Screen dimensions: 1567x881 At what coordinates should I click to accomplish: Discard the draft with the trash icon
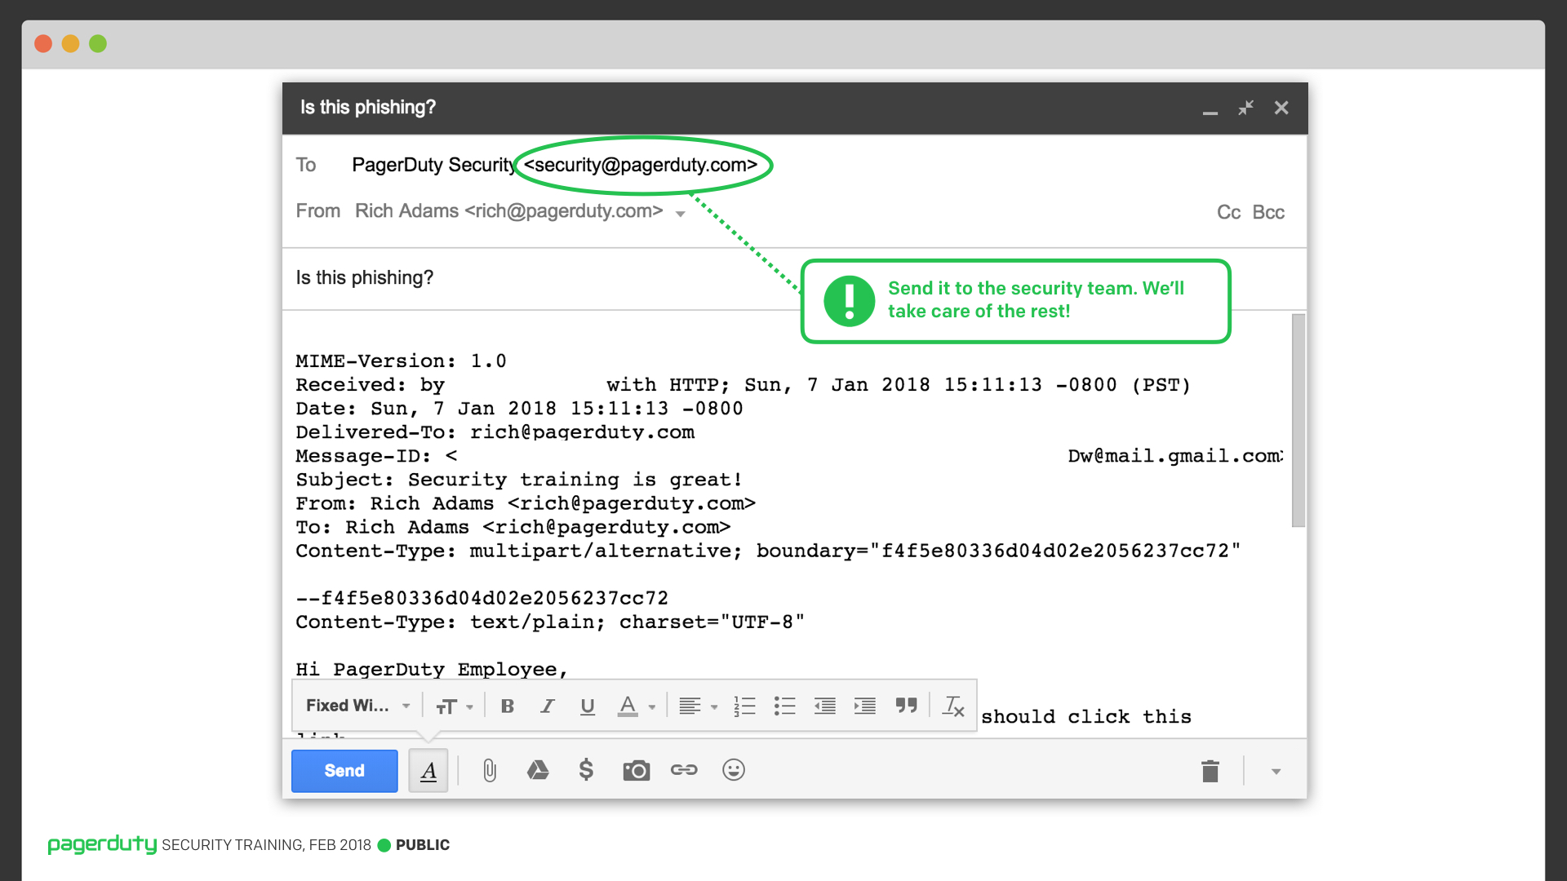point(1210,771)
